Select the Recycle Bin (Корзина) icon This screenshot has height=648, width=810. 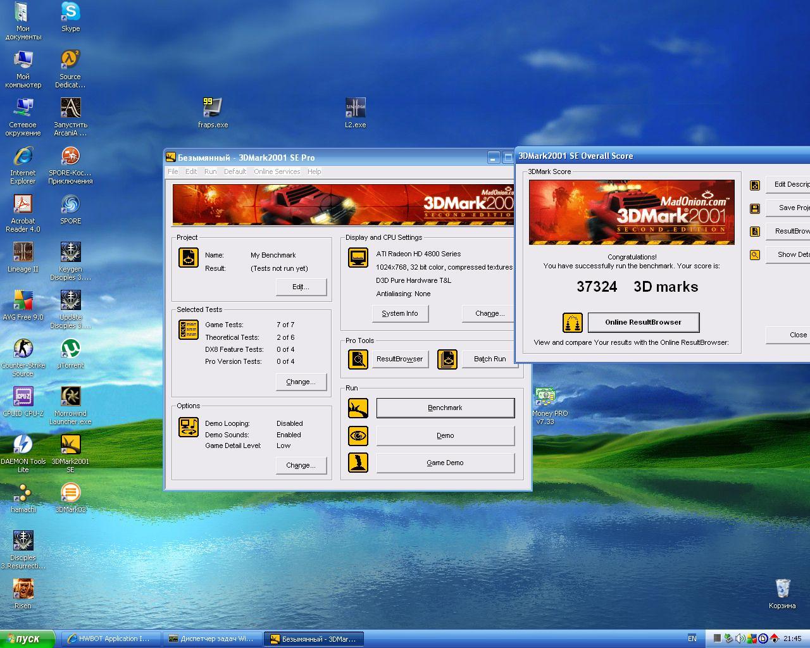pyautogui.click(x=782, y=594)
